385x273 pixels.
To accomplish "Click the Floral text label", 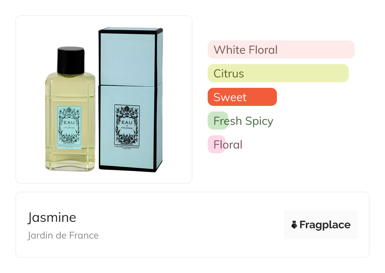I will [x=228, y=144].
